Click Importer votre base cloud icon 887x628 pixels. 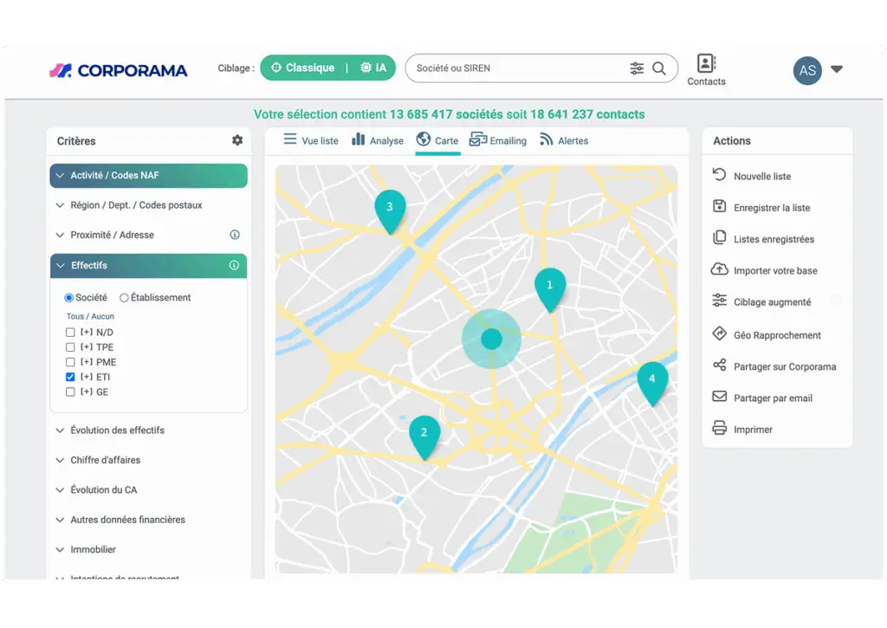coord(720,269)
